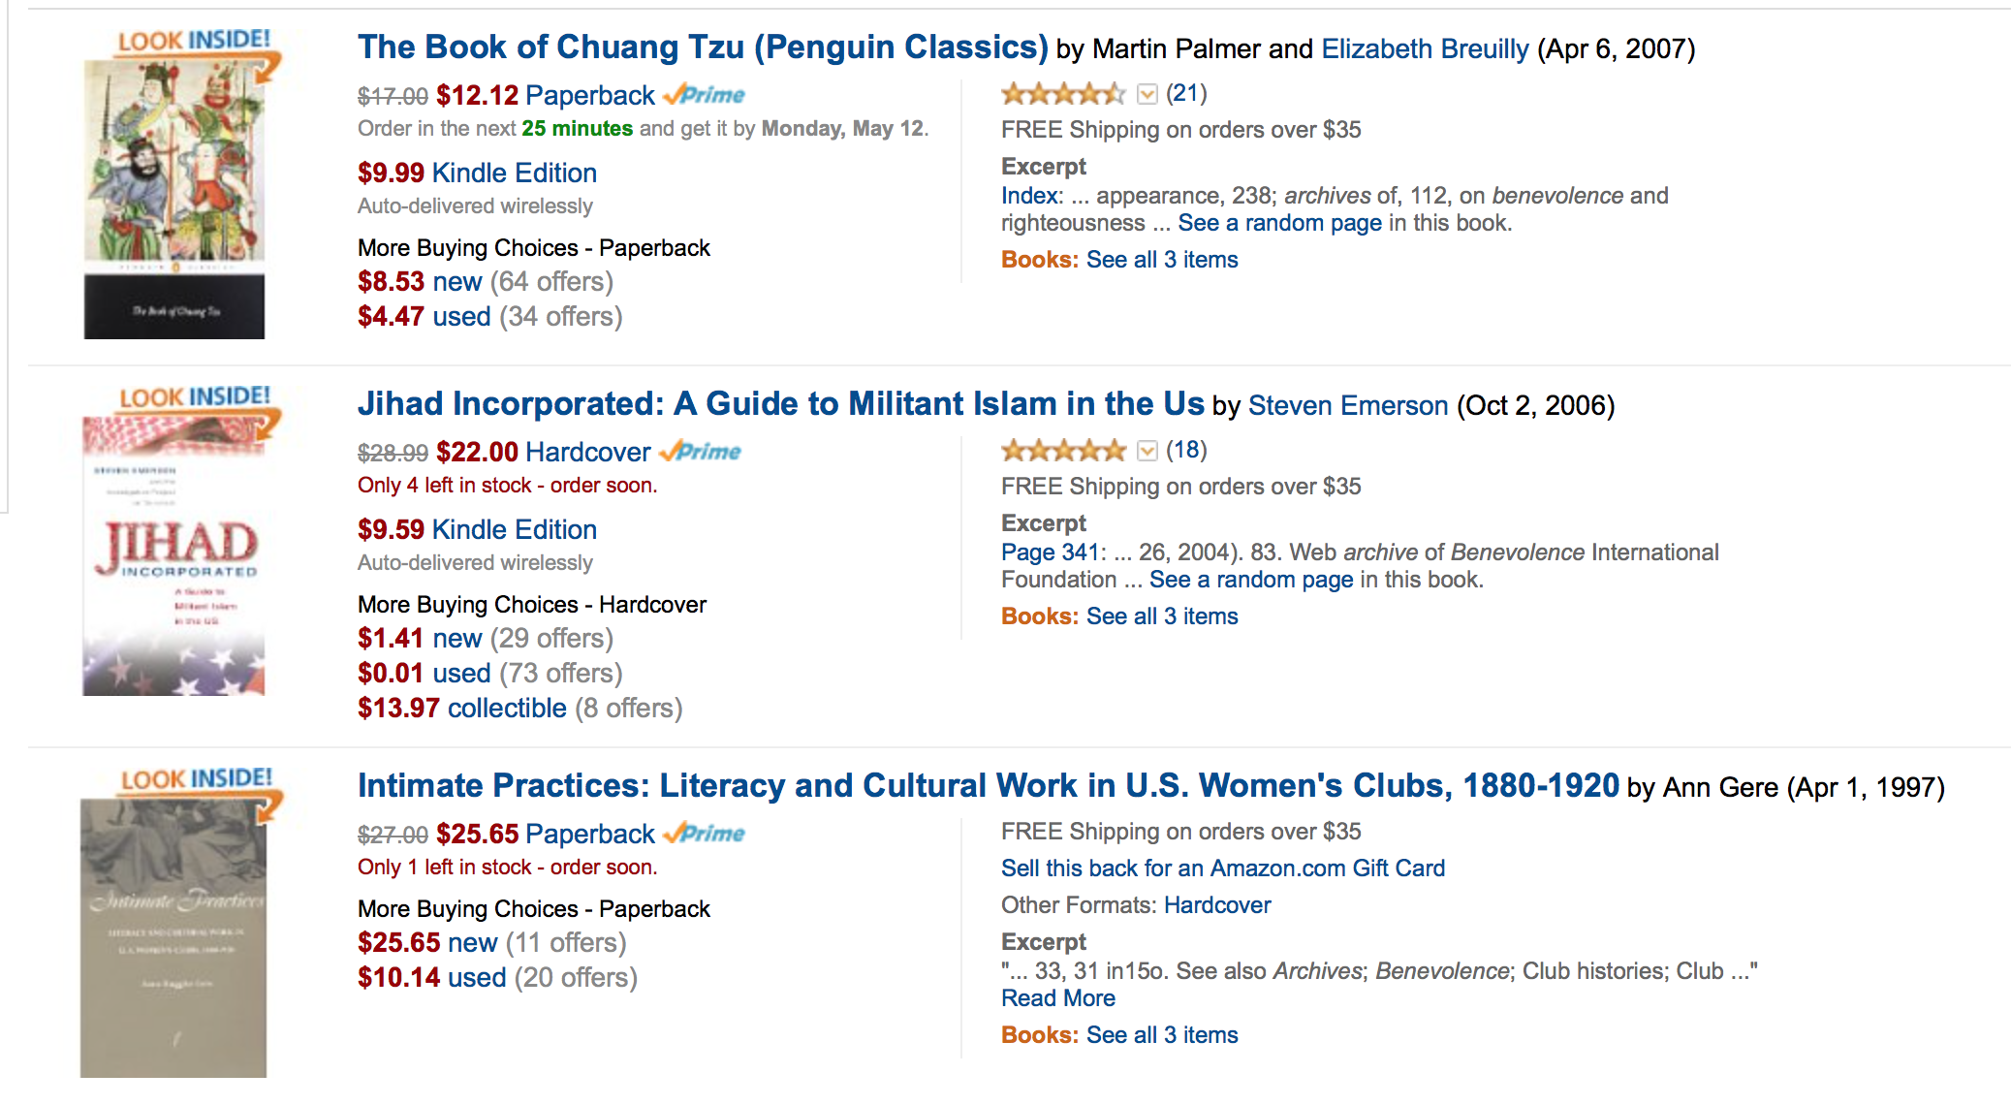Click Sell this back for Amazon Gift Card
Image resolution: width=2011 pixels, height=1105 pixels.
pos(1222,868)
